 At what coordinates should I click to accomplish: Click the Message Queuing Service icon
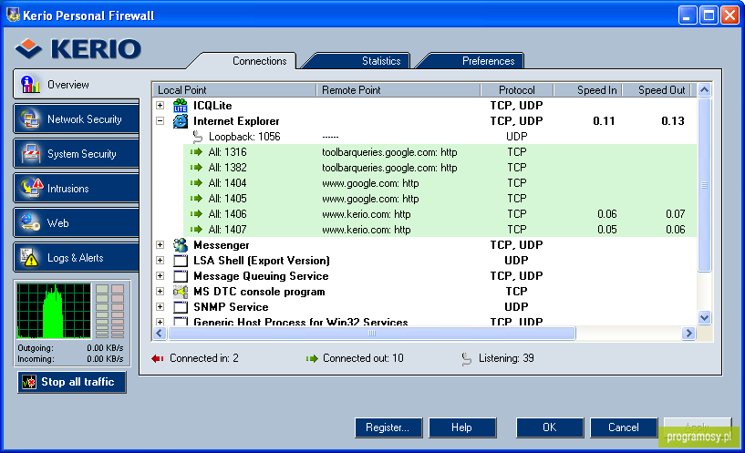coord(180,276)
